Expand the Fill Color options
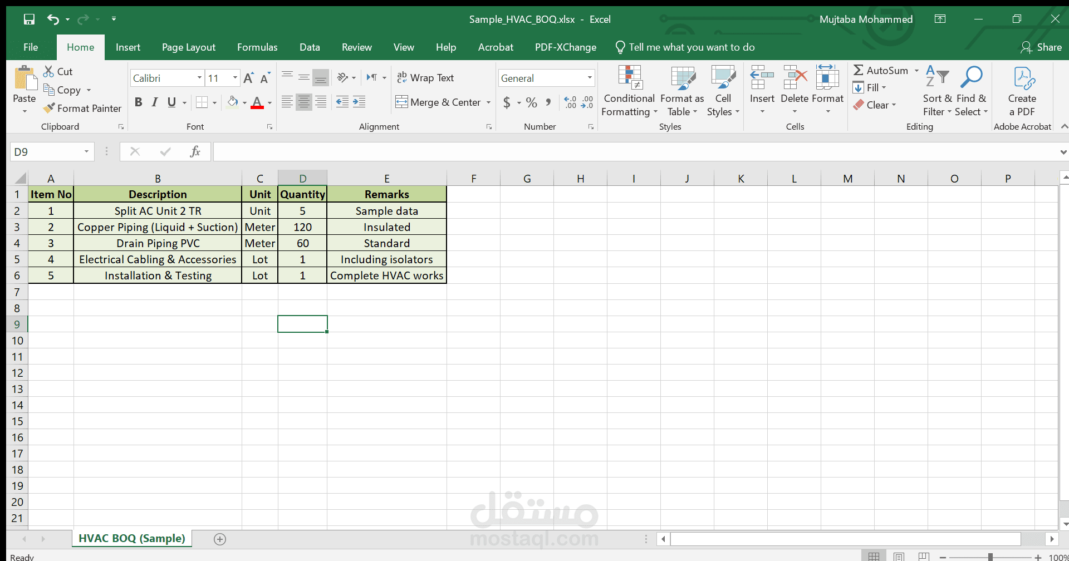This screenshot has width=1069, height=561. (244, 102)
